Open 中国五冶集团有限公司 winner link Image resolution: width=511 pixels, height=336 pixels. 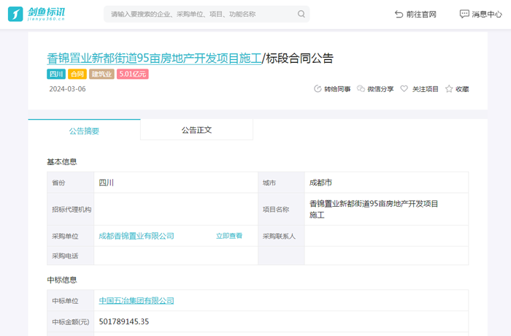point(137,300)
